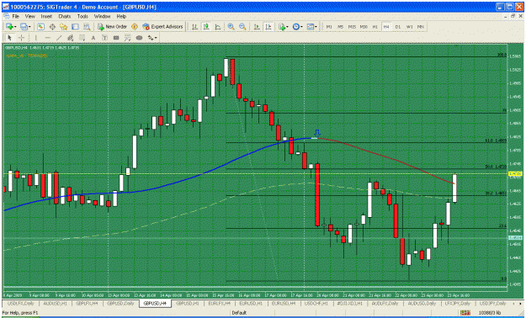Click the New Chart toolbar icon
This screenshot has width=526, height=318.
(x=9, y=27)
